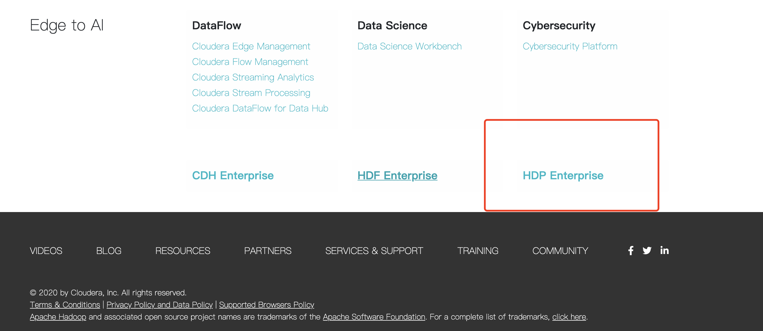
Task: Click the Cybersecurity Platform link
Action: pyautogui.click(x=570, y=47)
